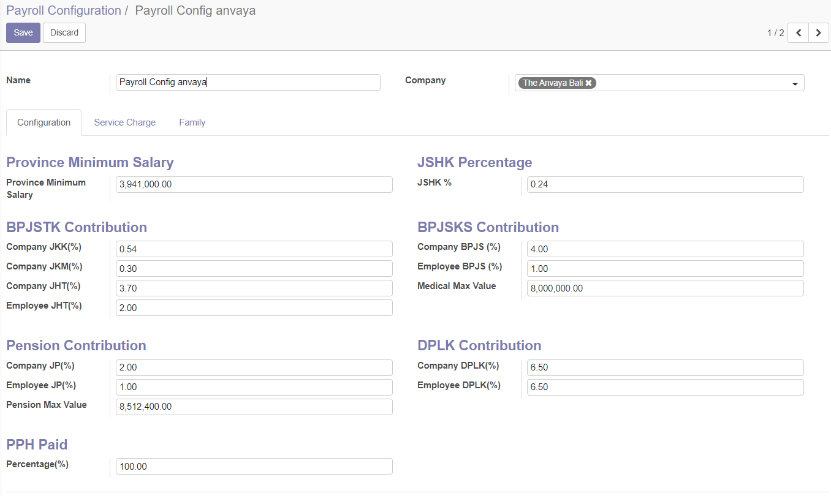Edit the Employee JHT(%) field
Viewport: 831px width, 496px height.
click(x=254, y=308)
